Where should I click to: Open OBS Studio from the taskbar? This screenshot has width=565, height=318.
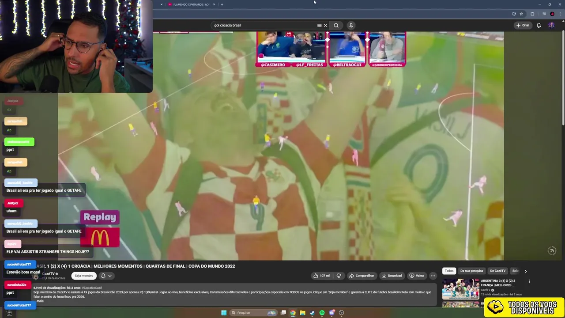click(x=341, y=313)
